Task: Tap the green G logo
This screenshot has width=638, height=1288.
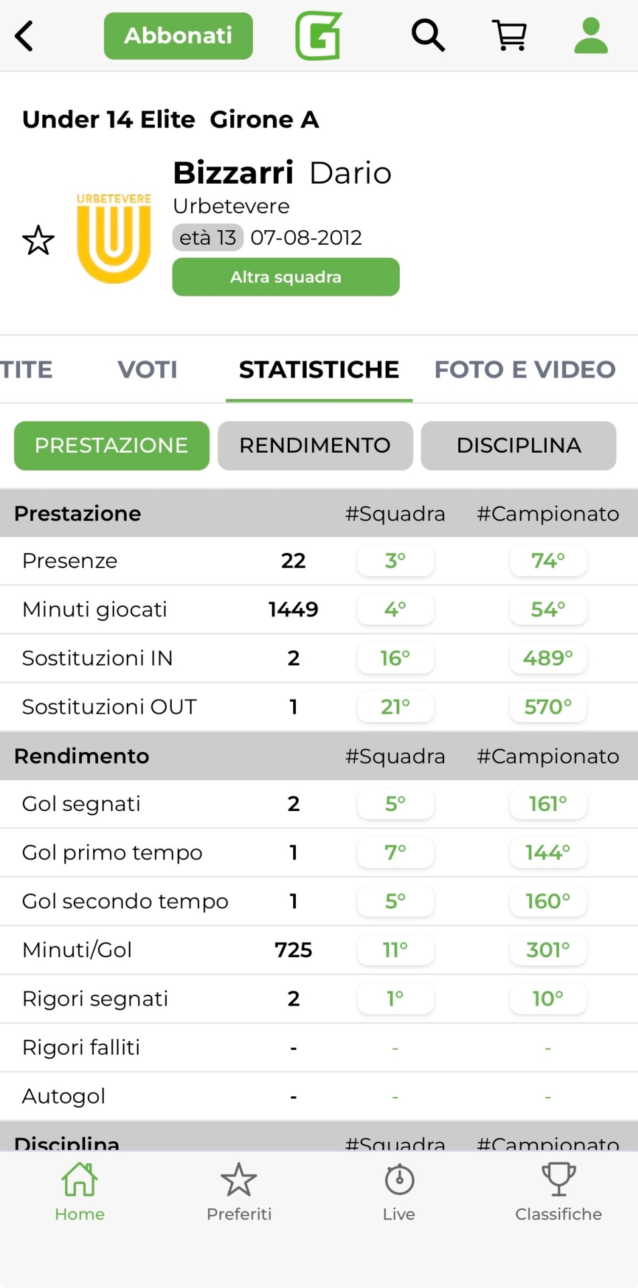Action: (319, 36)
